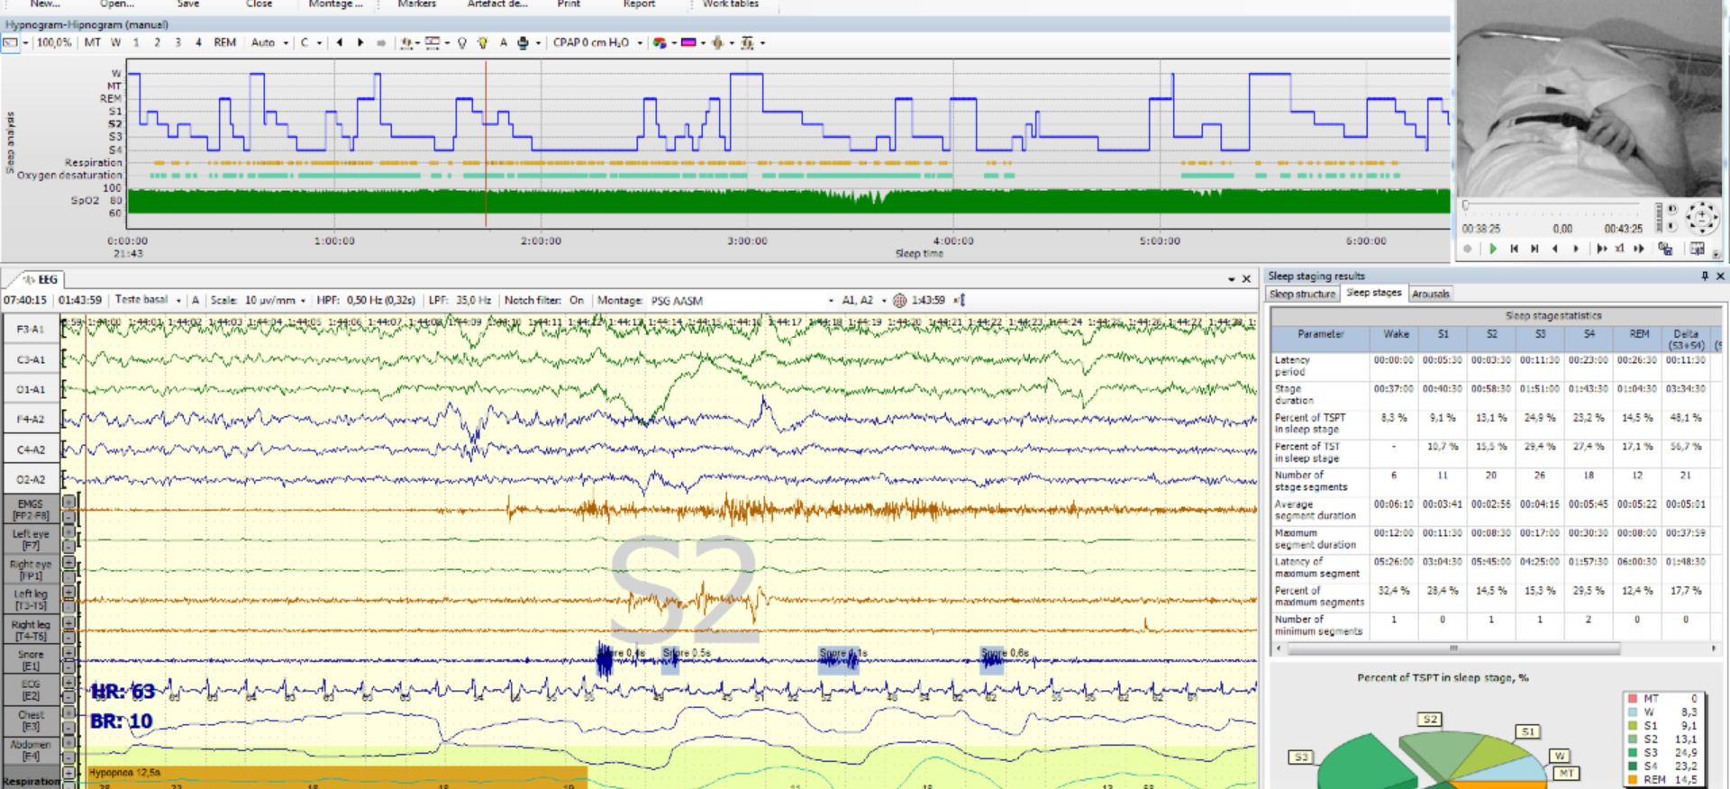Open the hypnogram view mode icon
This screenshot has width=1730, height=789.
click(10, 42)
